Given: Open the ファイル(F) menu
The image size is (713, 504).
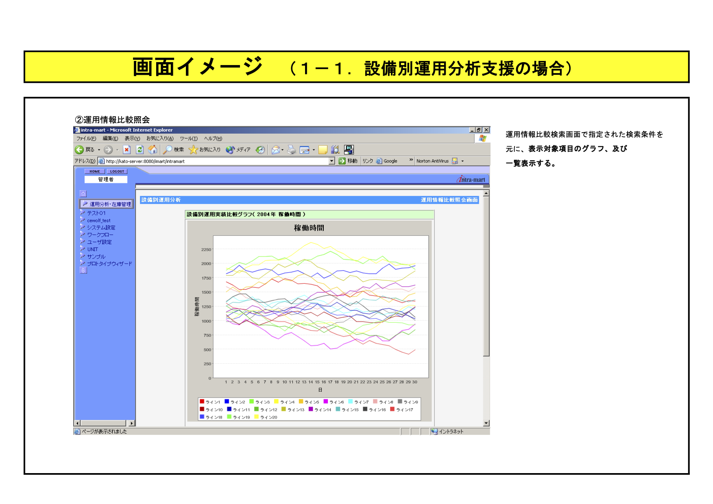Looking at the screenshot, I should pyautogui.click(x=86, y=139).
